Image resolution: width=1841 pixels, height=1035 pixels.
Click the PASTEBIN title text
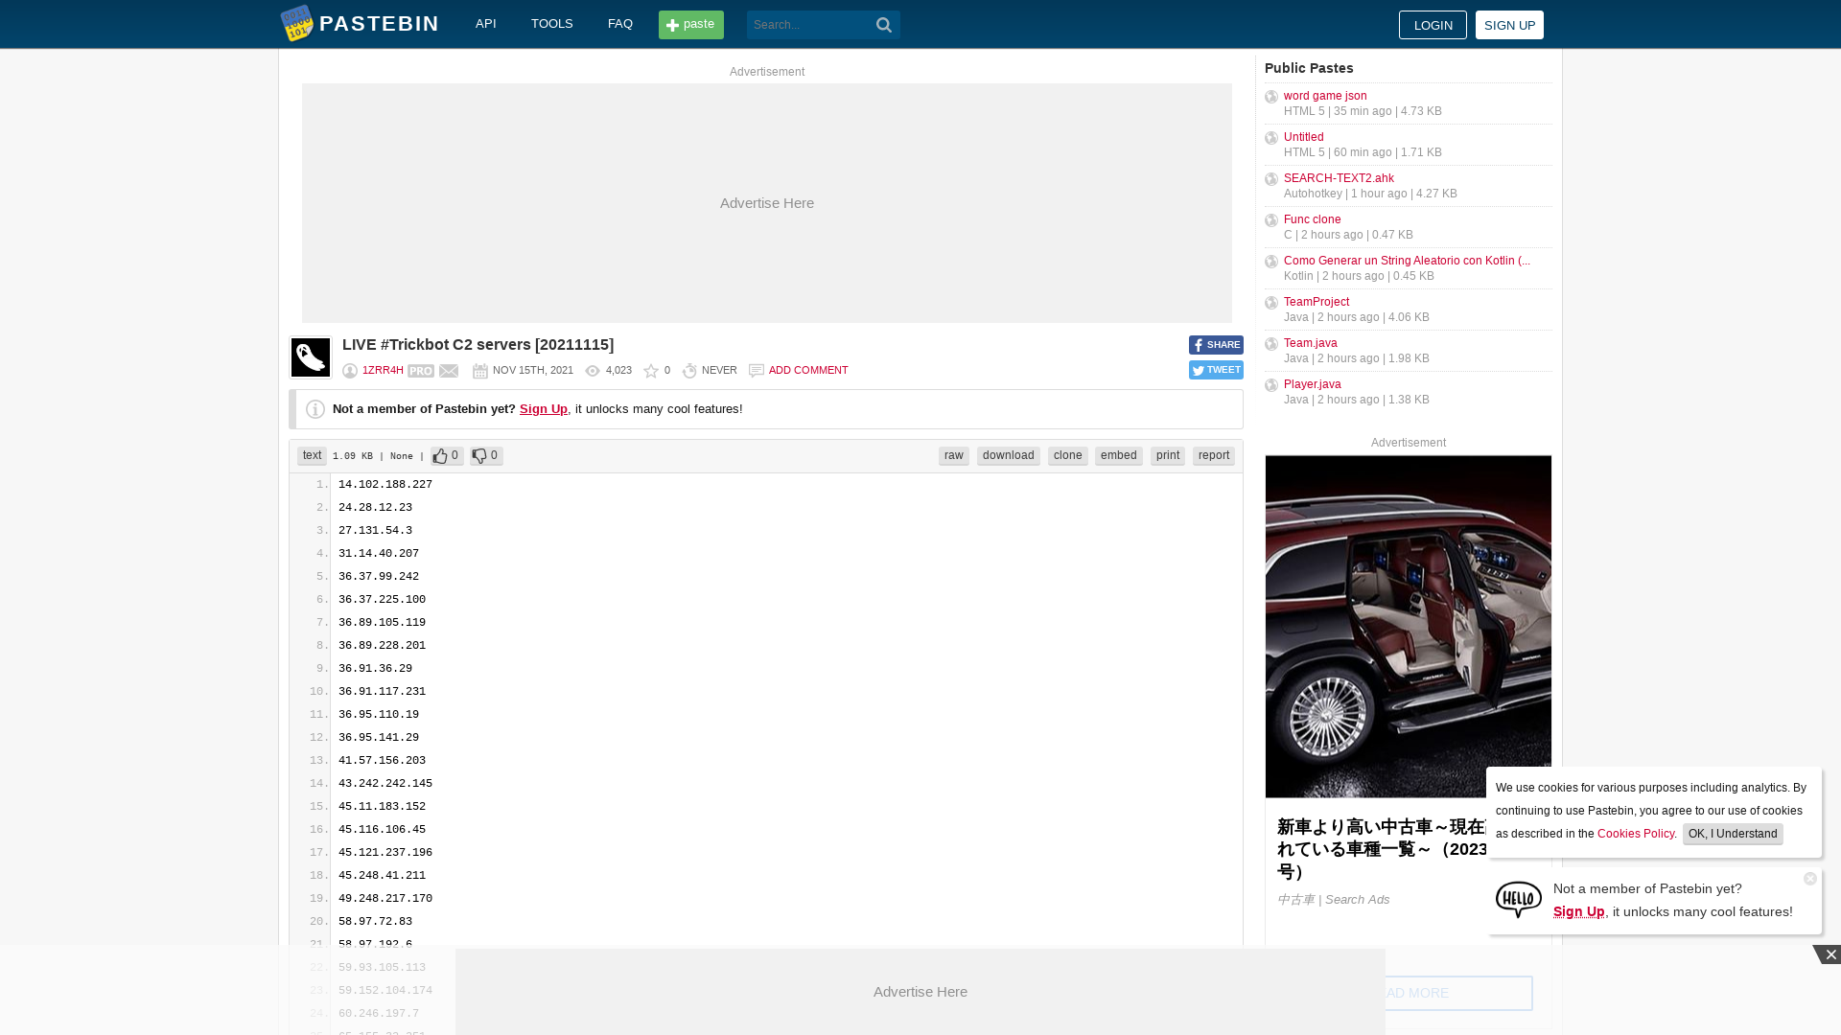[x=379, y=24]
